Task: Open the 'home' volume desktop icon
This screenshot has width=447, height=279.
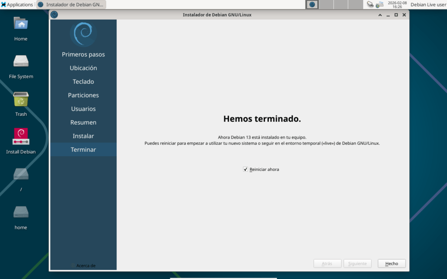Action: pyautogui.click(x=21, y=212)
